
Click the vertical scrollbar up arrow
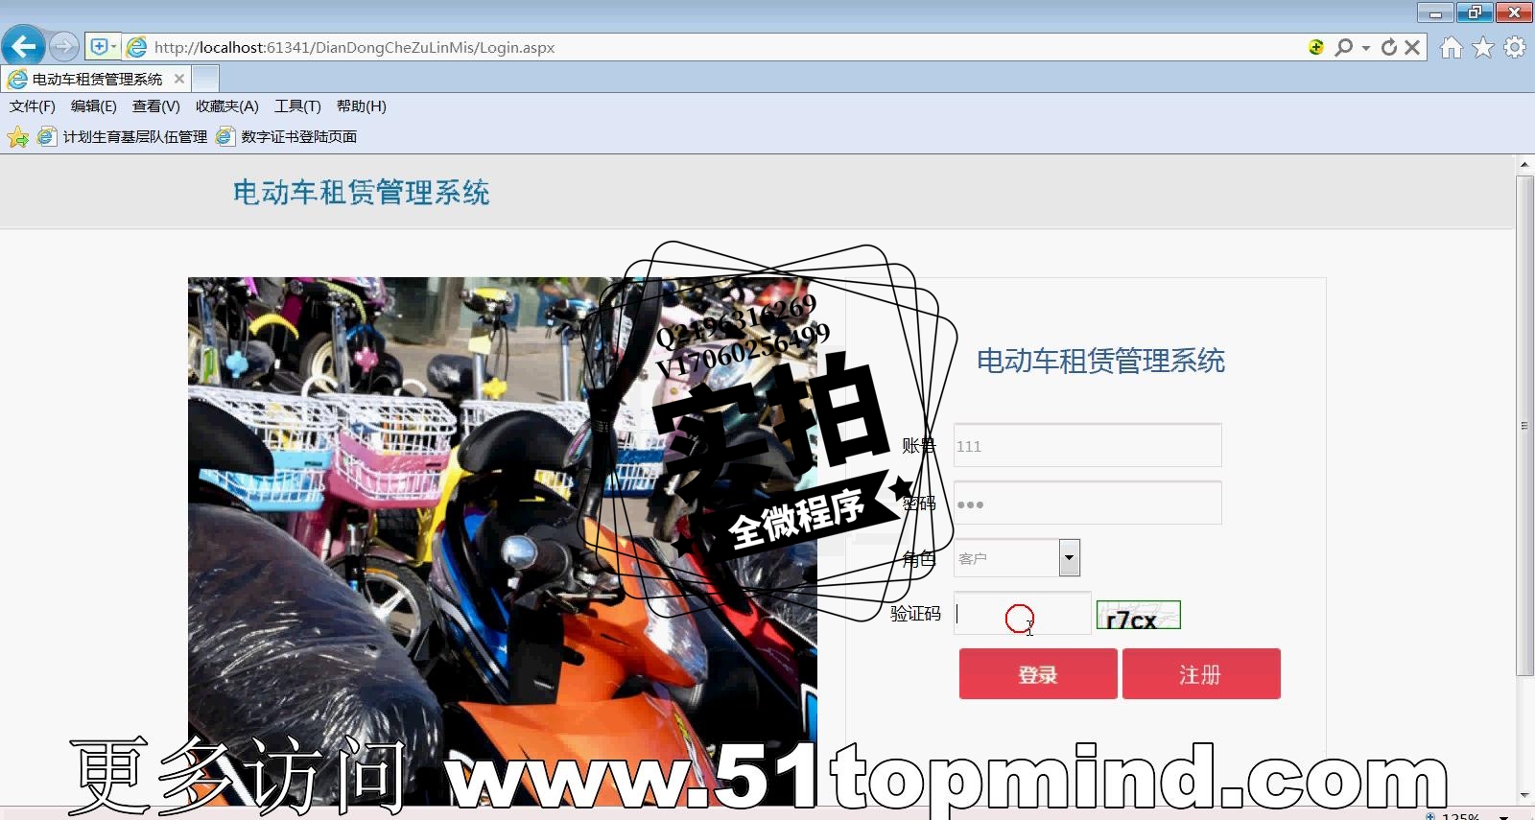1524,165
